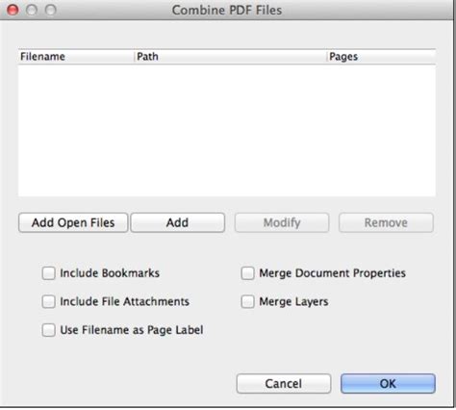
Task: Click the Add button
Action: 178,222
